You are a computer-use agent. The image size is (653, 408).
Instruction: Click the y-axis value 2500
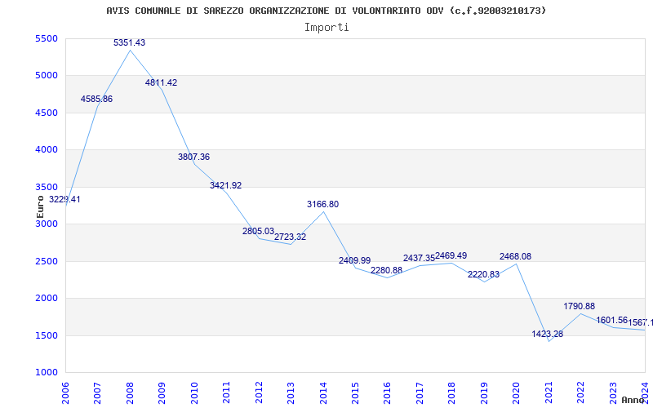pos(47,261)
